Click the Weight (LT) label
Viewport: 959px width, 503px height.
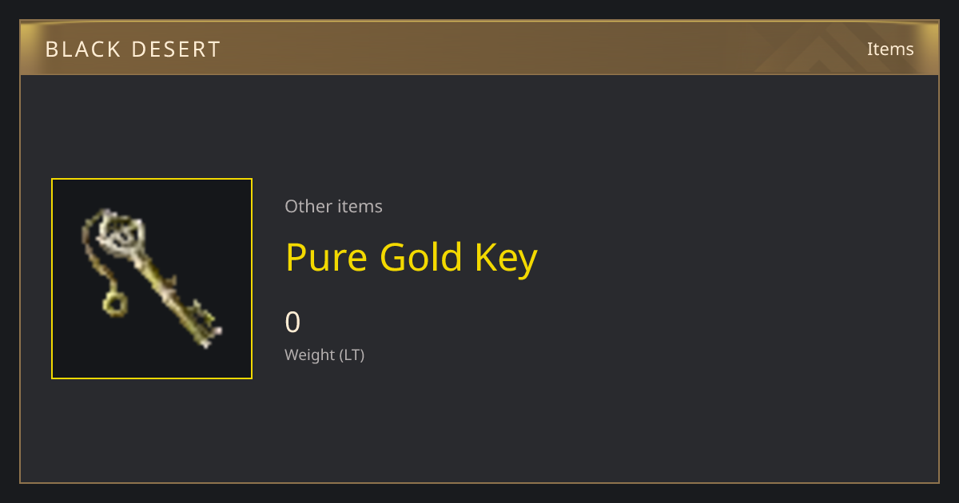coord(324,354)
